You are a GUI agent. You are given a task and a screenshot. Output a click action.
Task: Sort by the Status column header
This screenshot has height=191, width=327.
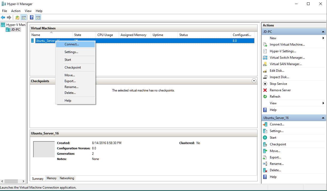[204, 35]
